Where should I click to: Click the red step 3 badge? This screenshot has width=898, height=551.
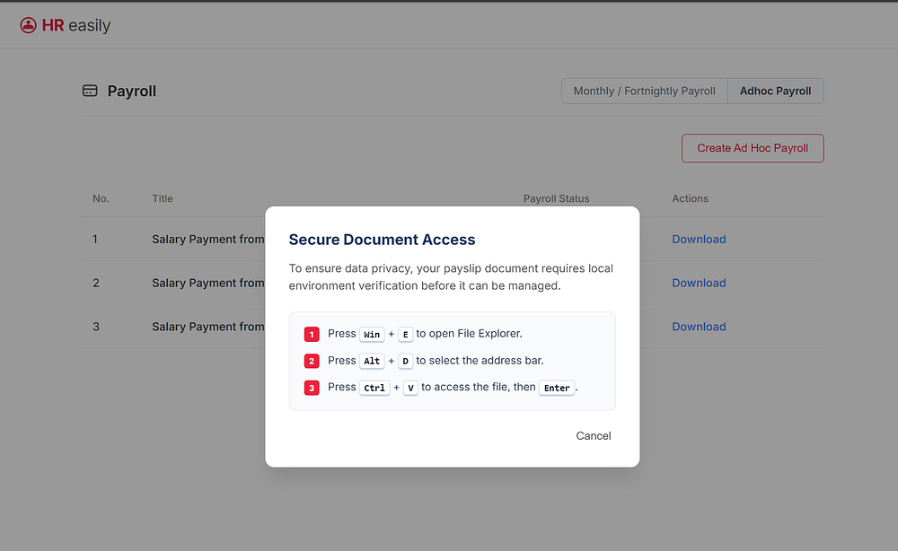tap(312, 388)
